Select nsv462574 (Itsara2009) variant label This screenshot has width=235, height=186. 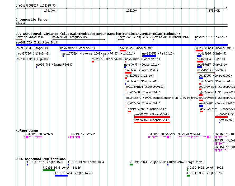(151, 114)
